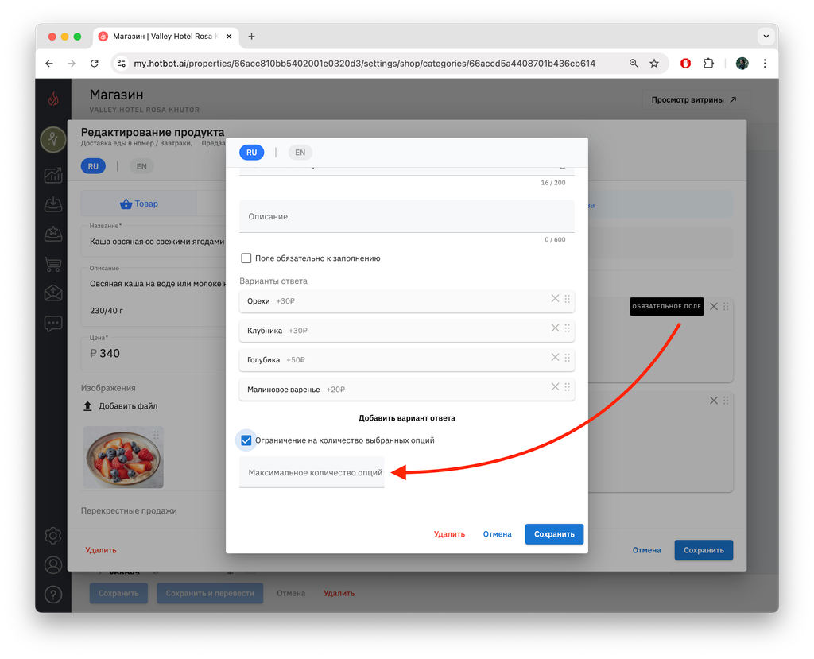Grab the drag handle of Голубика option

568,357
